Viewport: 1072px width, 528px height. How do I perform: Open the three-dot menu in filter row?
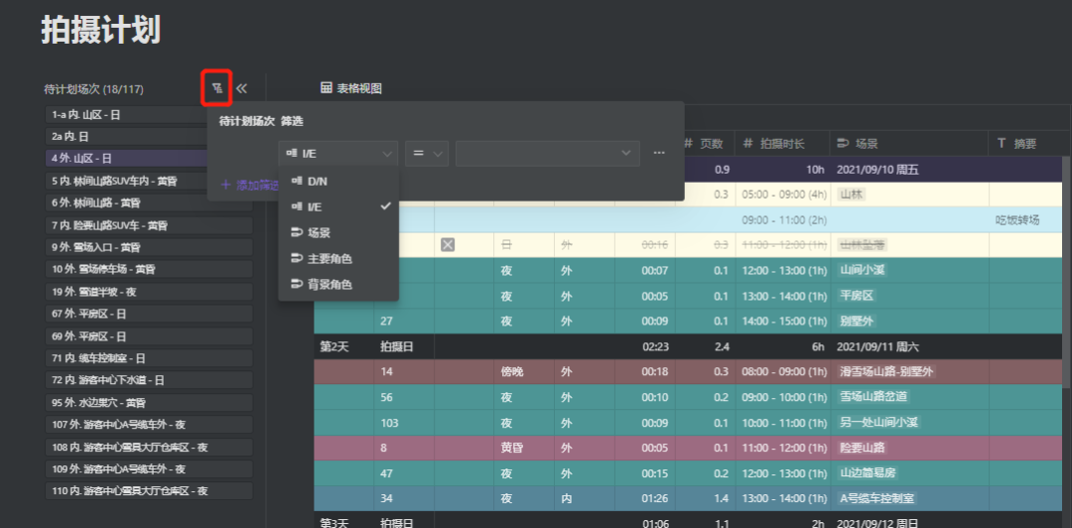(x=659, y=153)
